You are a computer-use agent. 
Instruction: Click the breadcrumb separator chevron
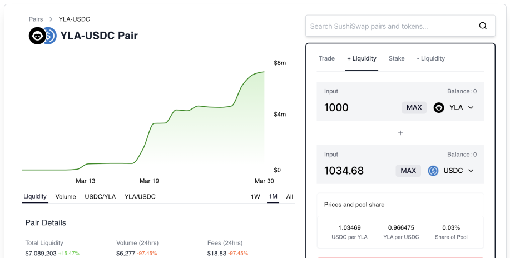point(51,19)
